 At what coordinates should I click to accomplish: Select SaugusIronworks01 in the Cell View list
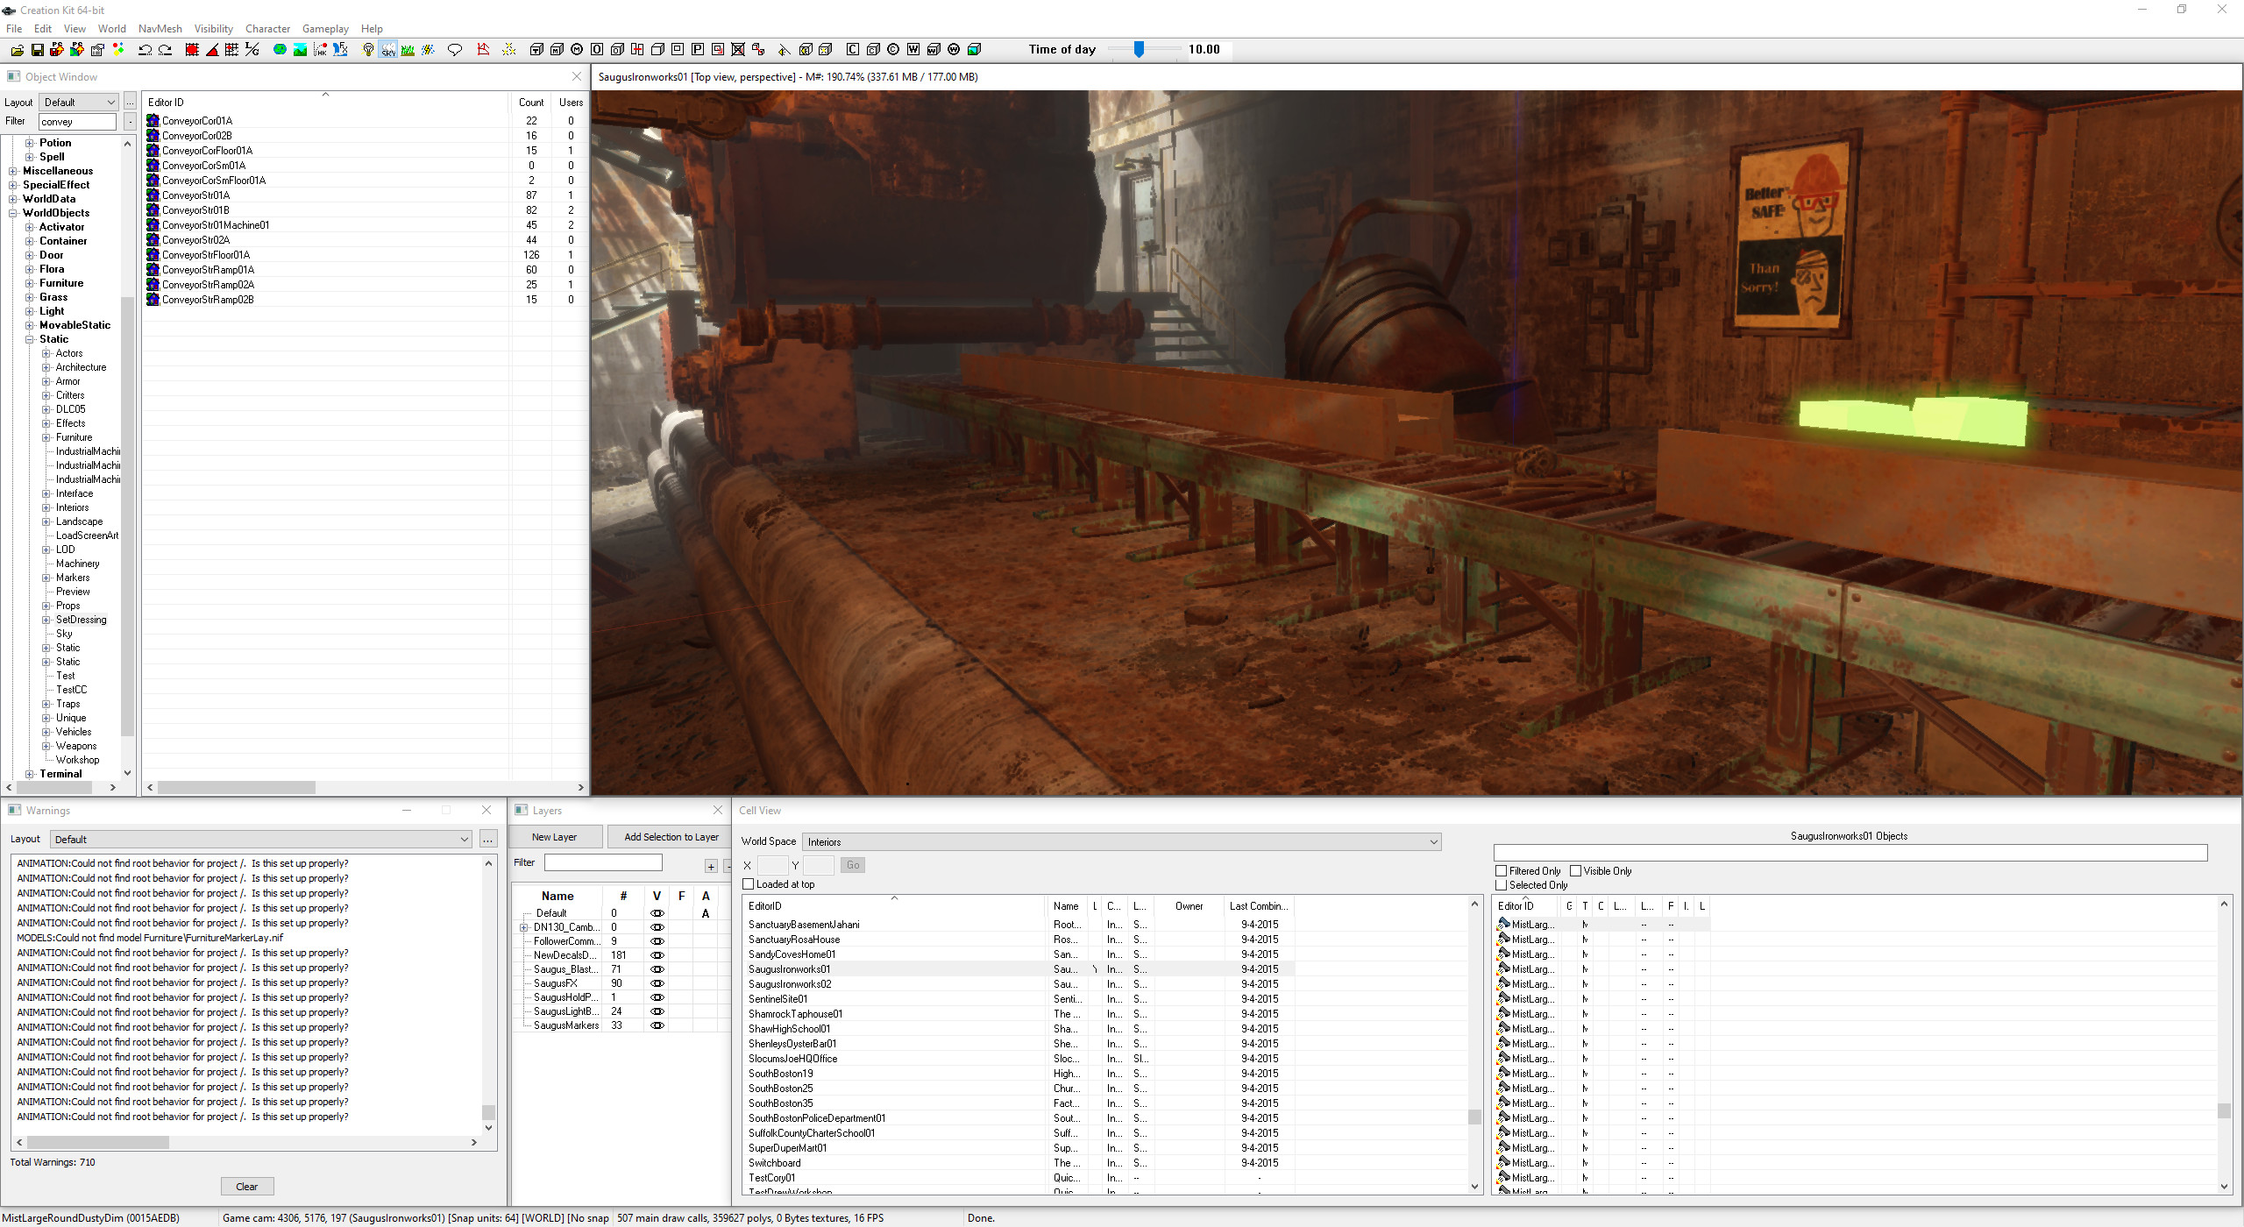789,968
